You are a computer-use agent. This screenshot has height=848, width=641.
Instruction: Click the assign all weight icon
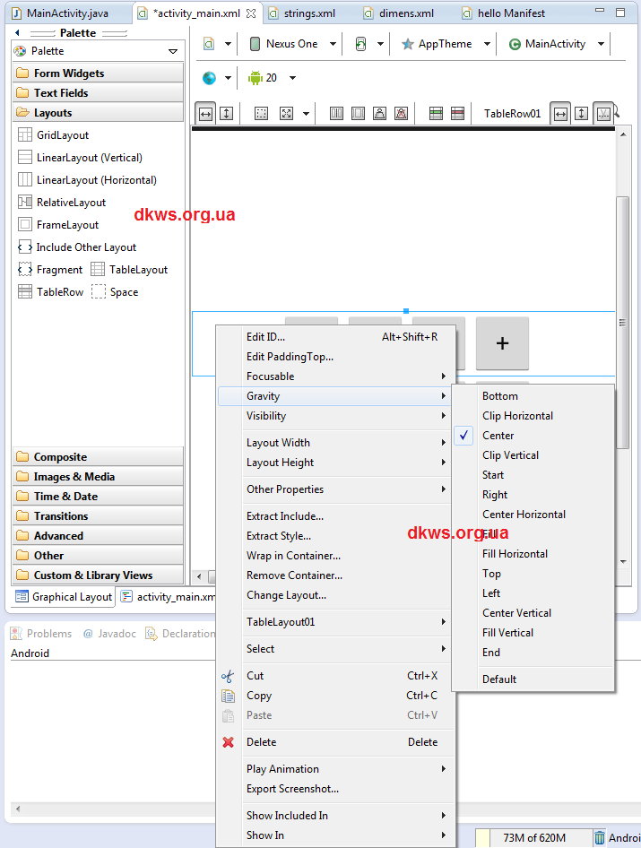(x=358, y=114)
